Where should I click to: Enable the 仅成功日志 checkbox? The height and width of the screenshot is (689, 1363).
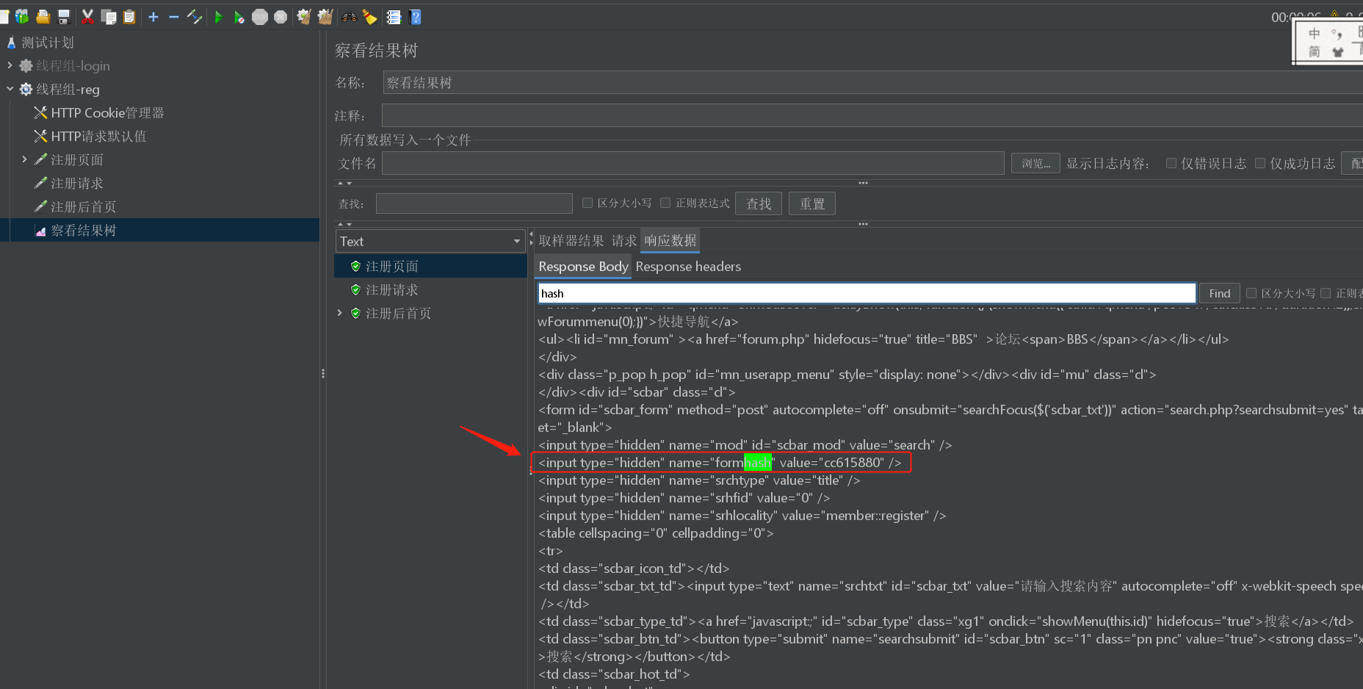1260,163
